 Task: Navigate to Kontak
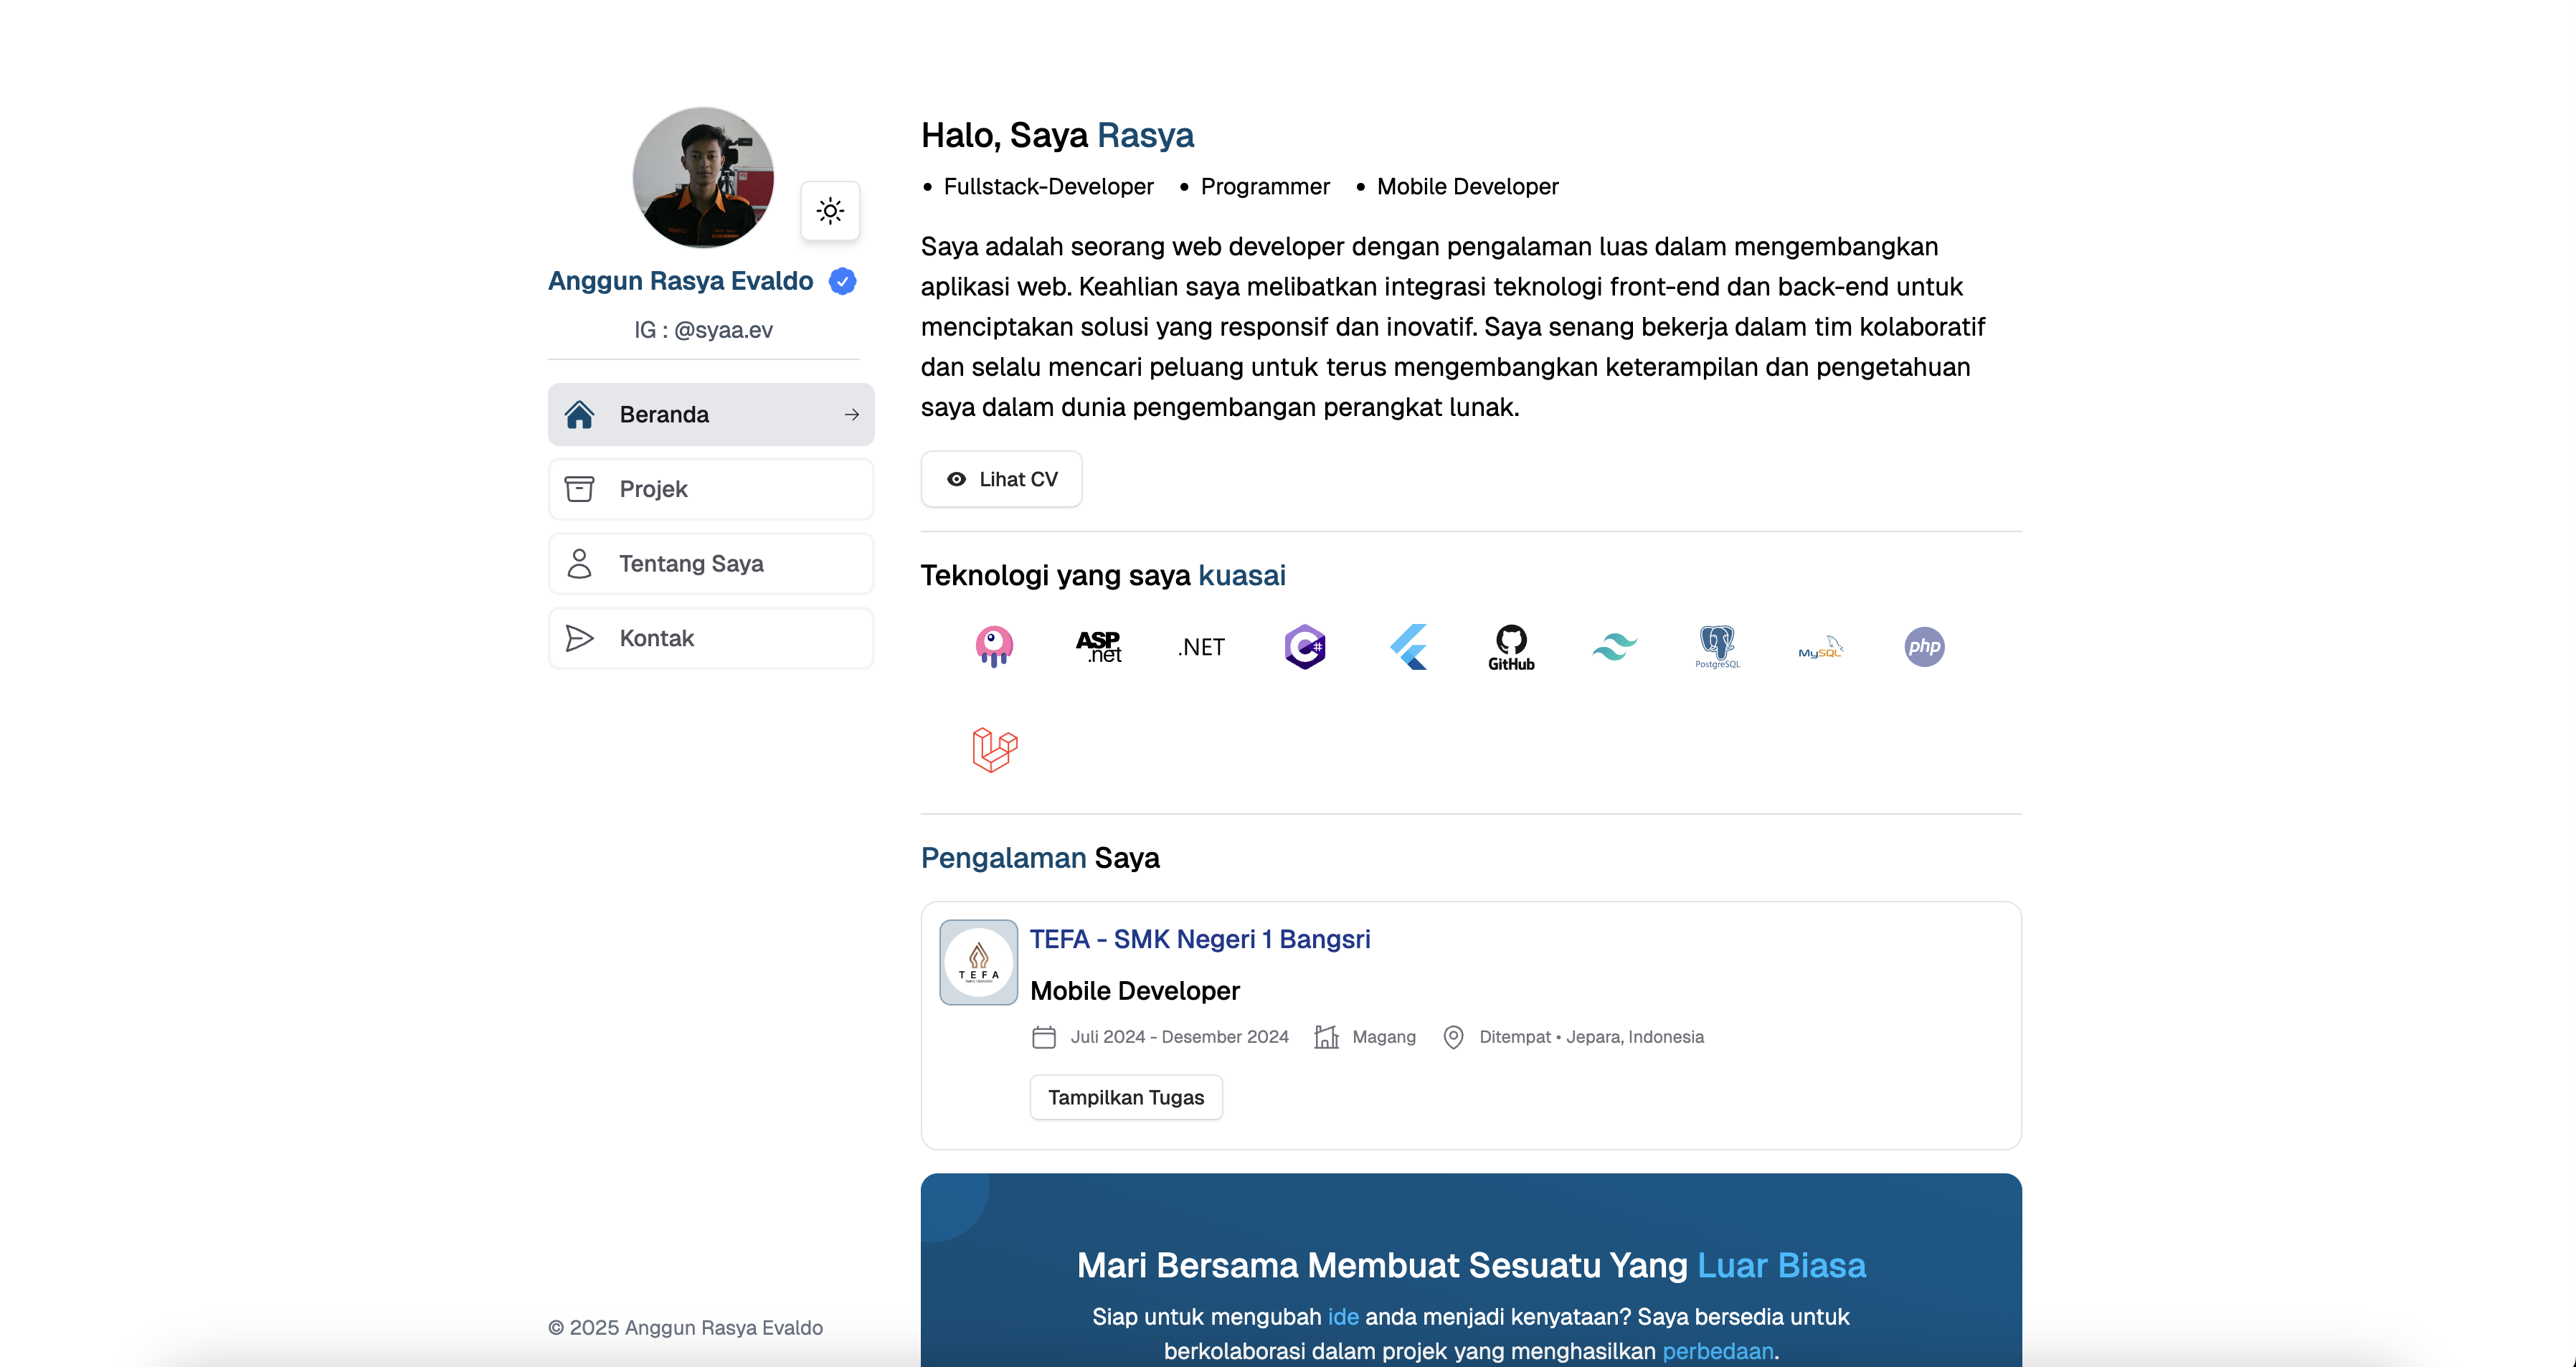(711, 638)
